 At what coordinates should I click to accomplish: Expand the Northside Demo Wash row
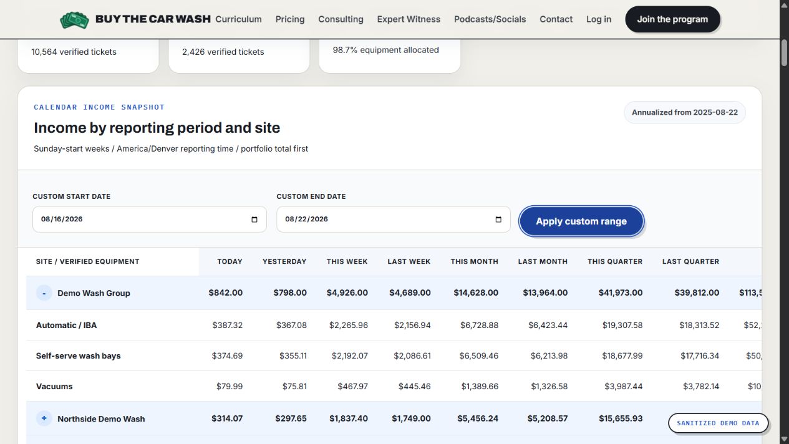pos(44,418)
